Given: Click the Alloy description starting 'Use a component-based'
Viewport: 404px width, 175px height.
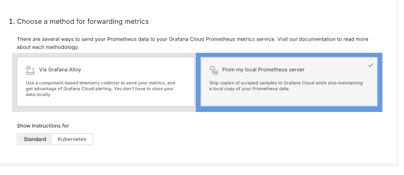Looking at the screenshot, I should coord(100,89).
